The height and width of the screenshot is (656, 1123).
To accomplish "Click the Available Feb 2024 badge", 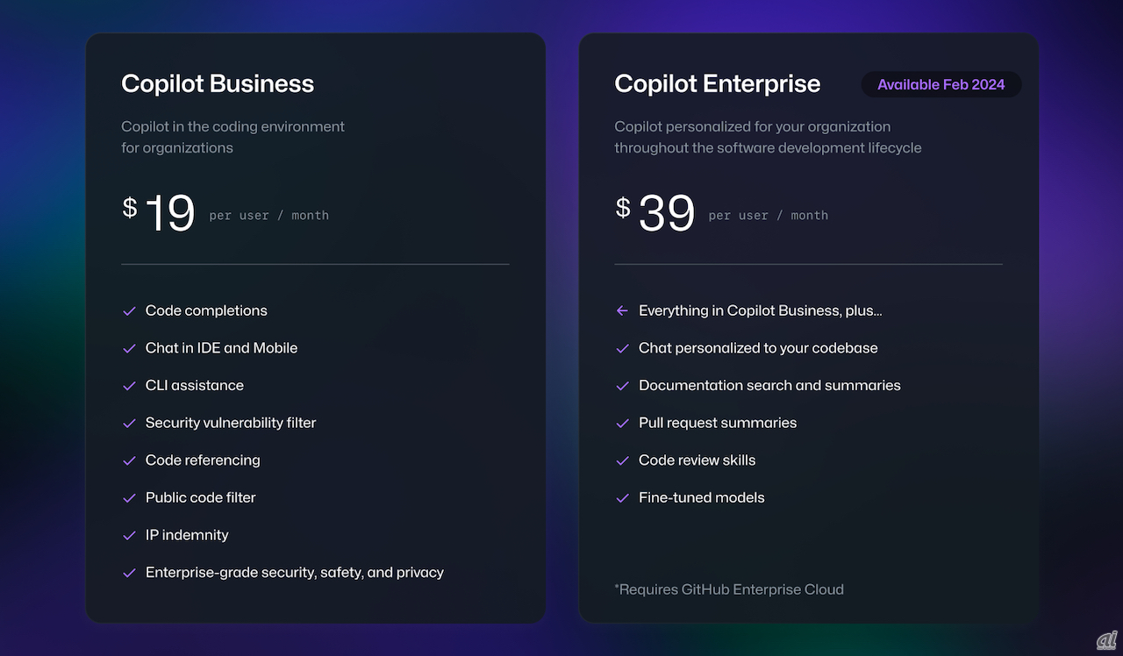I will tap(941, 85).
